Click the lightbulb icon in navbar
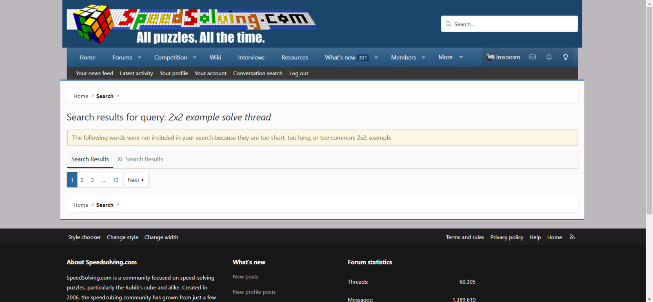Image resolution: width=653 pixels, height=302 pixels. [566, 57]
